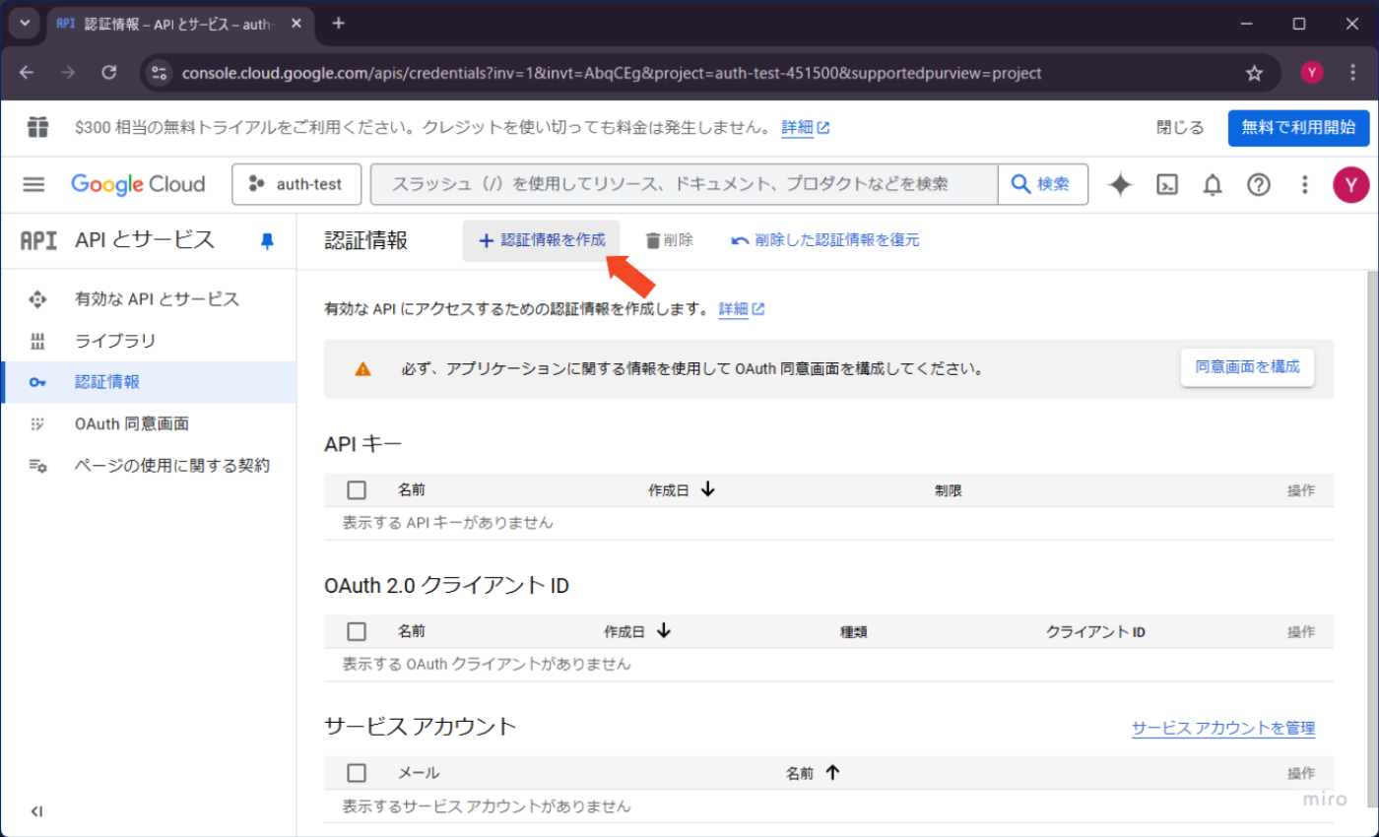Viewport: 1379px width, 837px height.
Task: Dismiss trial banner with 閉じる
Action: point(1180,127)
